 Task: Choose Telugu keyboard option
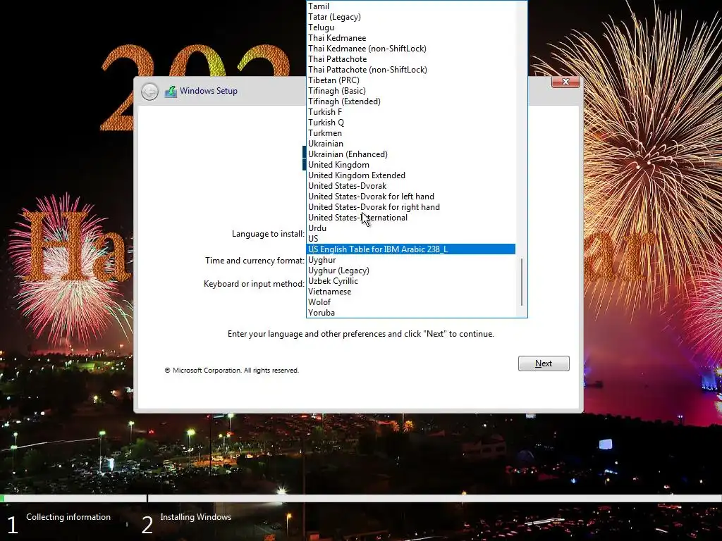pos(411,27)
